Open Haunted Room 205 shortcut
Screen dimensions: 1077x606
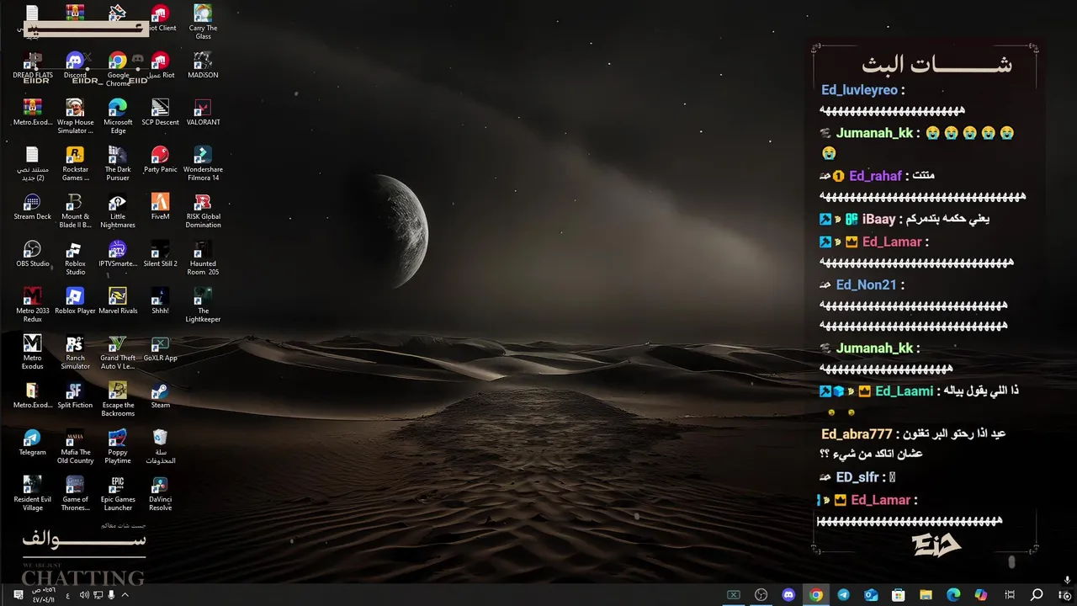coord(203,258)
